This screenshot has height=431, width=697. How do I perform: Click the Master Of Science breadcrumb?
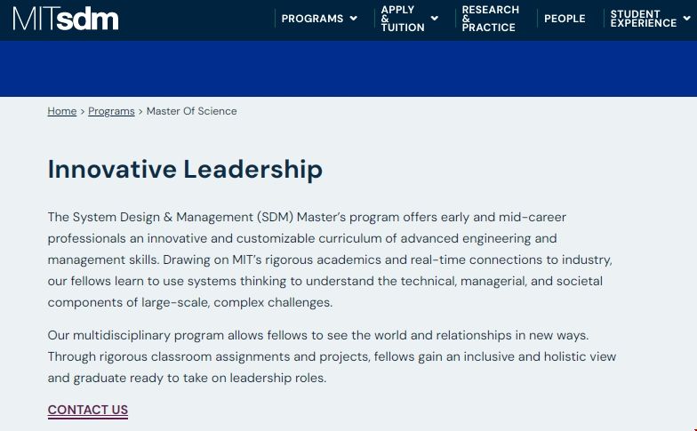click(191, 111)
